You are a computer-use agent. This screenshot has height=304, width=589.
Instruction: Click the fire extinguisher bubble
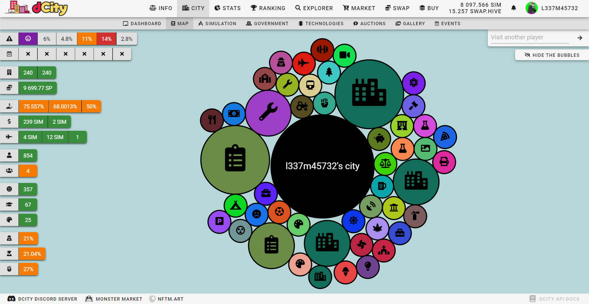coord(415,216)
